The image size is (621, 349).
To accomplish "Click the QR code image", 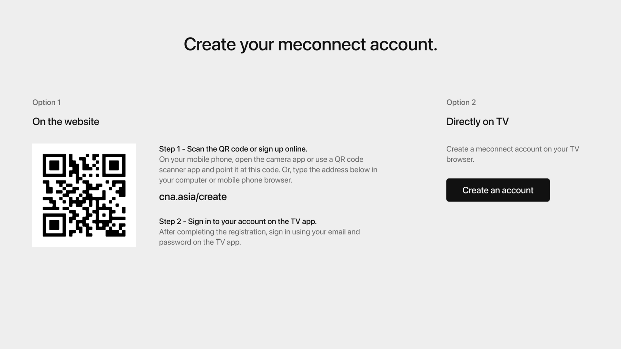I will [x=84, y=195].
